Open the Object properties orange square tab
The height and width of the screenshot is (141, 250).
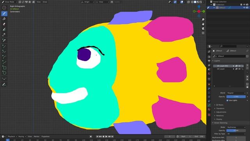(209, 84)
